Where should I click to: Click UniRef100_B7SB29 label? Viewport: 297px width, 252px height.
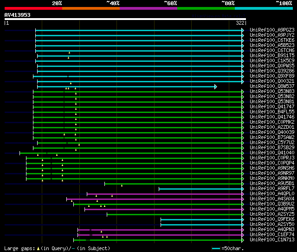[272, 148]
